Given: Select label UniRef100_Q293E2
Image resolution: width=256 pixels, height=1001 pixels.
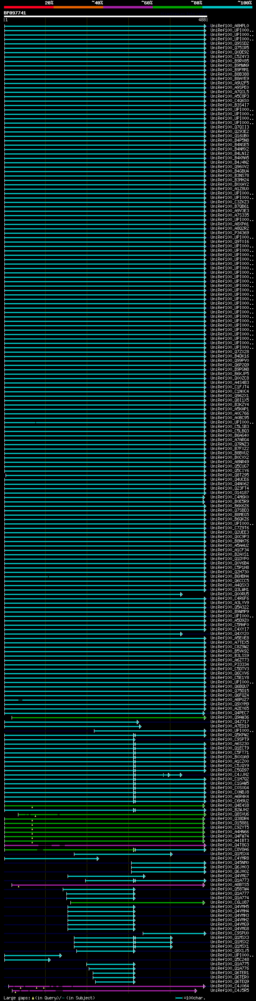Looking at the screenshot, I should click(230, 132).
